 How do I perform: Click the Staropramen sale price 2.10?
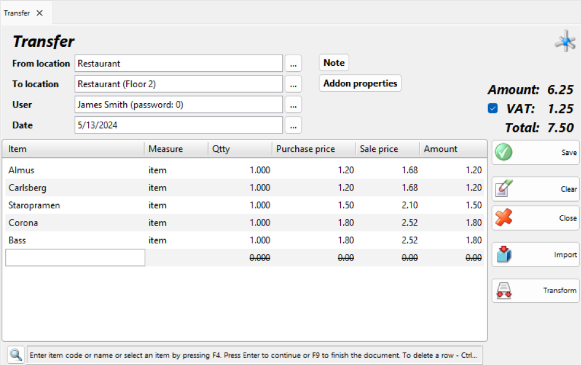point(410,205)
